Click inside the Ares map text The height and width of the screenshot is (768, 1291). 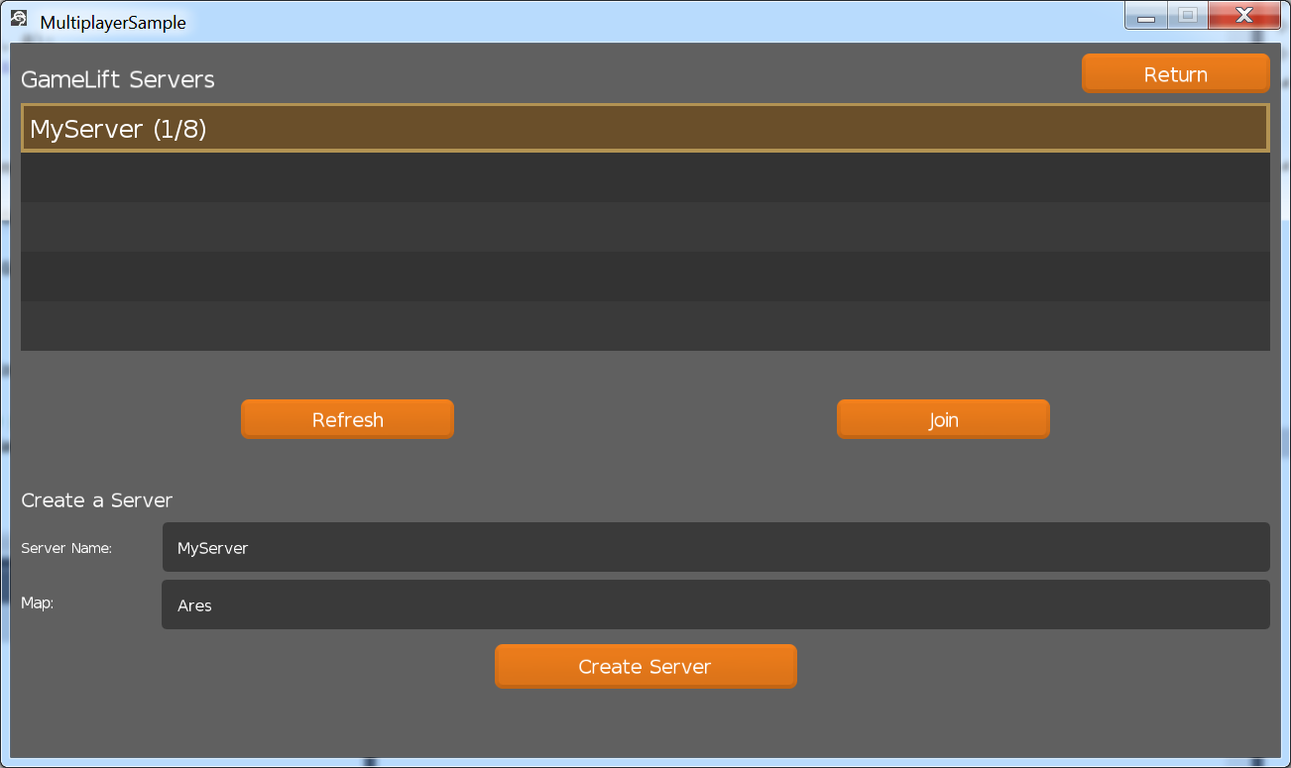pyautogui.click(x=194, y=604)
